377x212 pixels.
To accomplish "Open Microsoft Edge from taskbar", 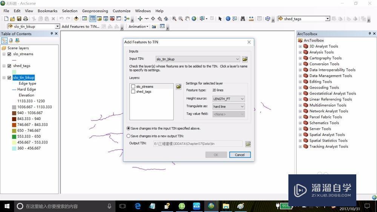I will pyautogui.click(x=138, y=206).
